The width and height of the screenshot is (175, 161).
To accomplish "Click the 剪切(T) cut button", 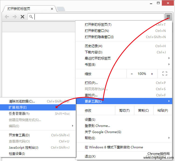I will tap(124, 110).
